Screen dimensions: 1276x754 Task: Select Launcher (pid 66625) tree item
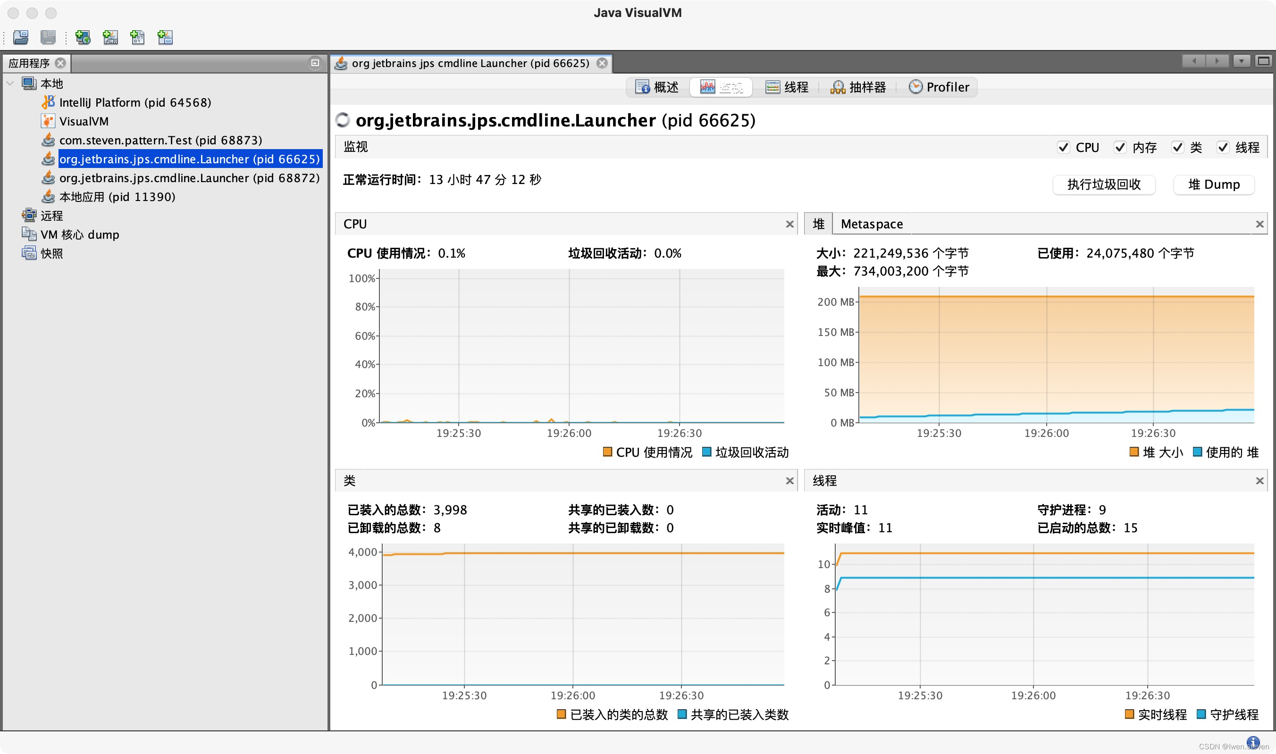tap(190, 159)
